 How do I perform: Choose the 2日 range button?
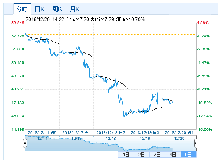coord(142,155)
